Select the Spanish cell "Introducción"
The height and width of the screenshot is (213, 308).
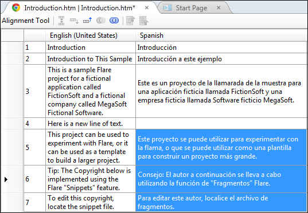tap(221, 48)
